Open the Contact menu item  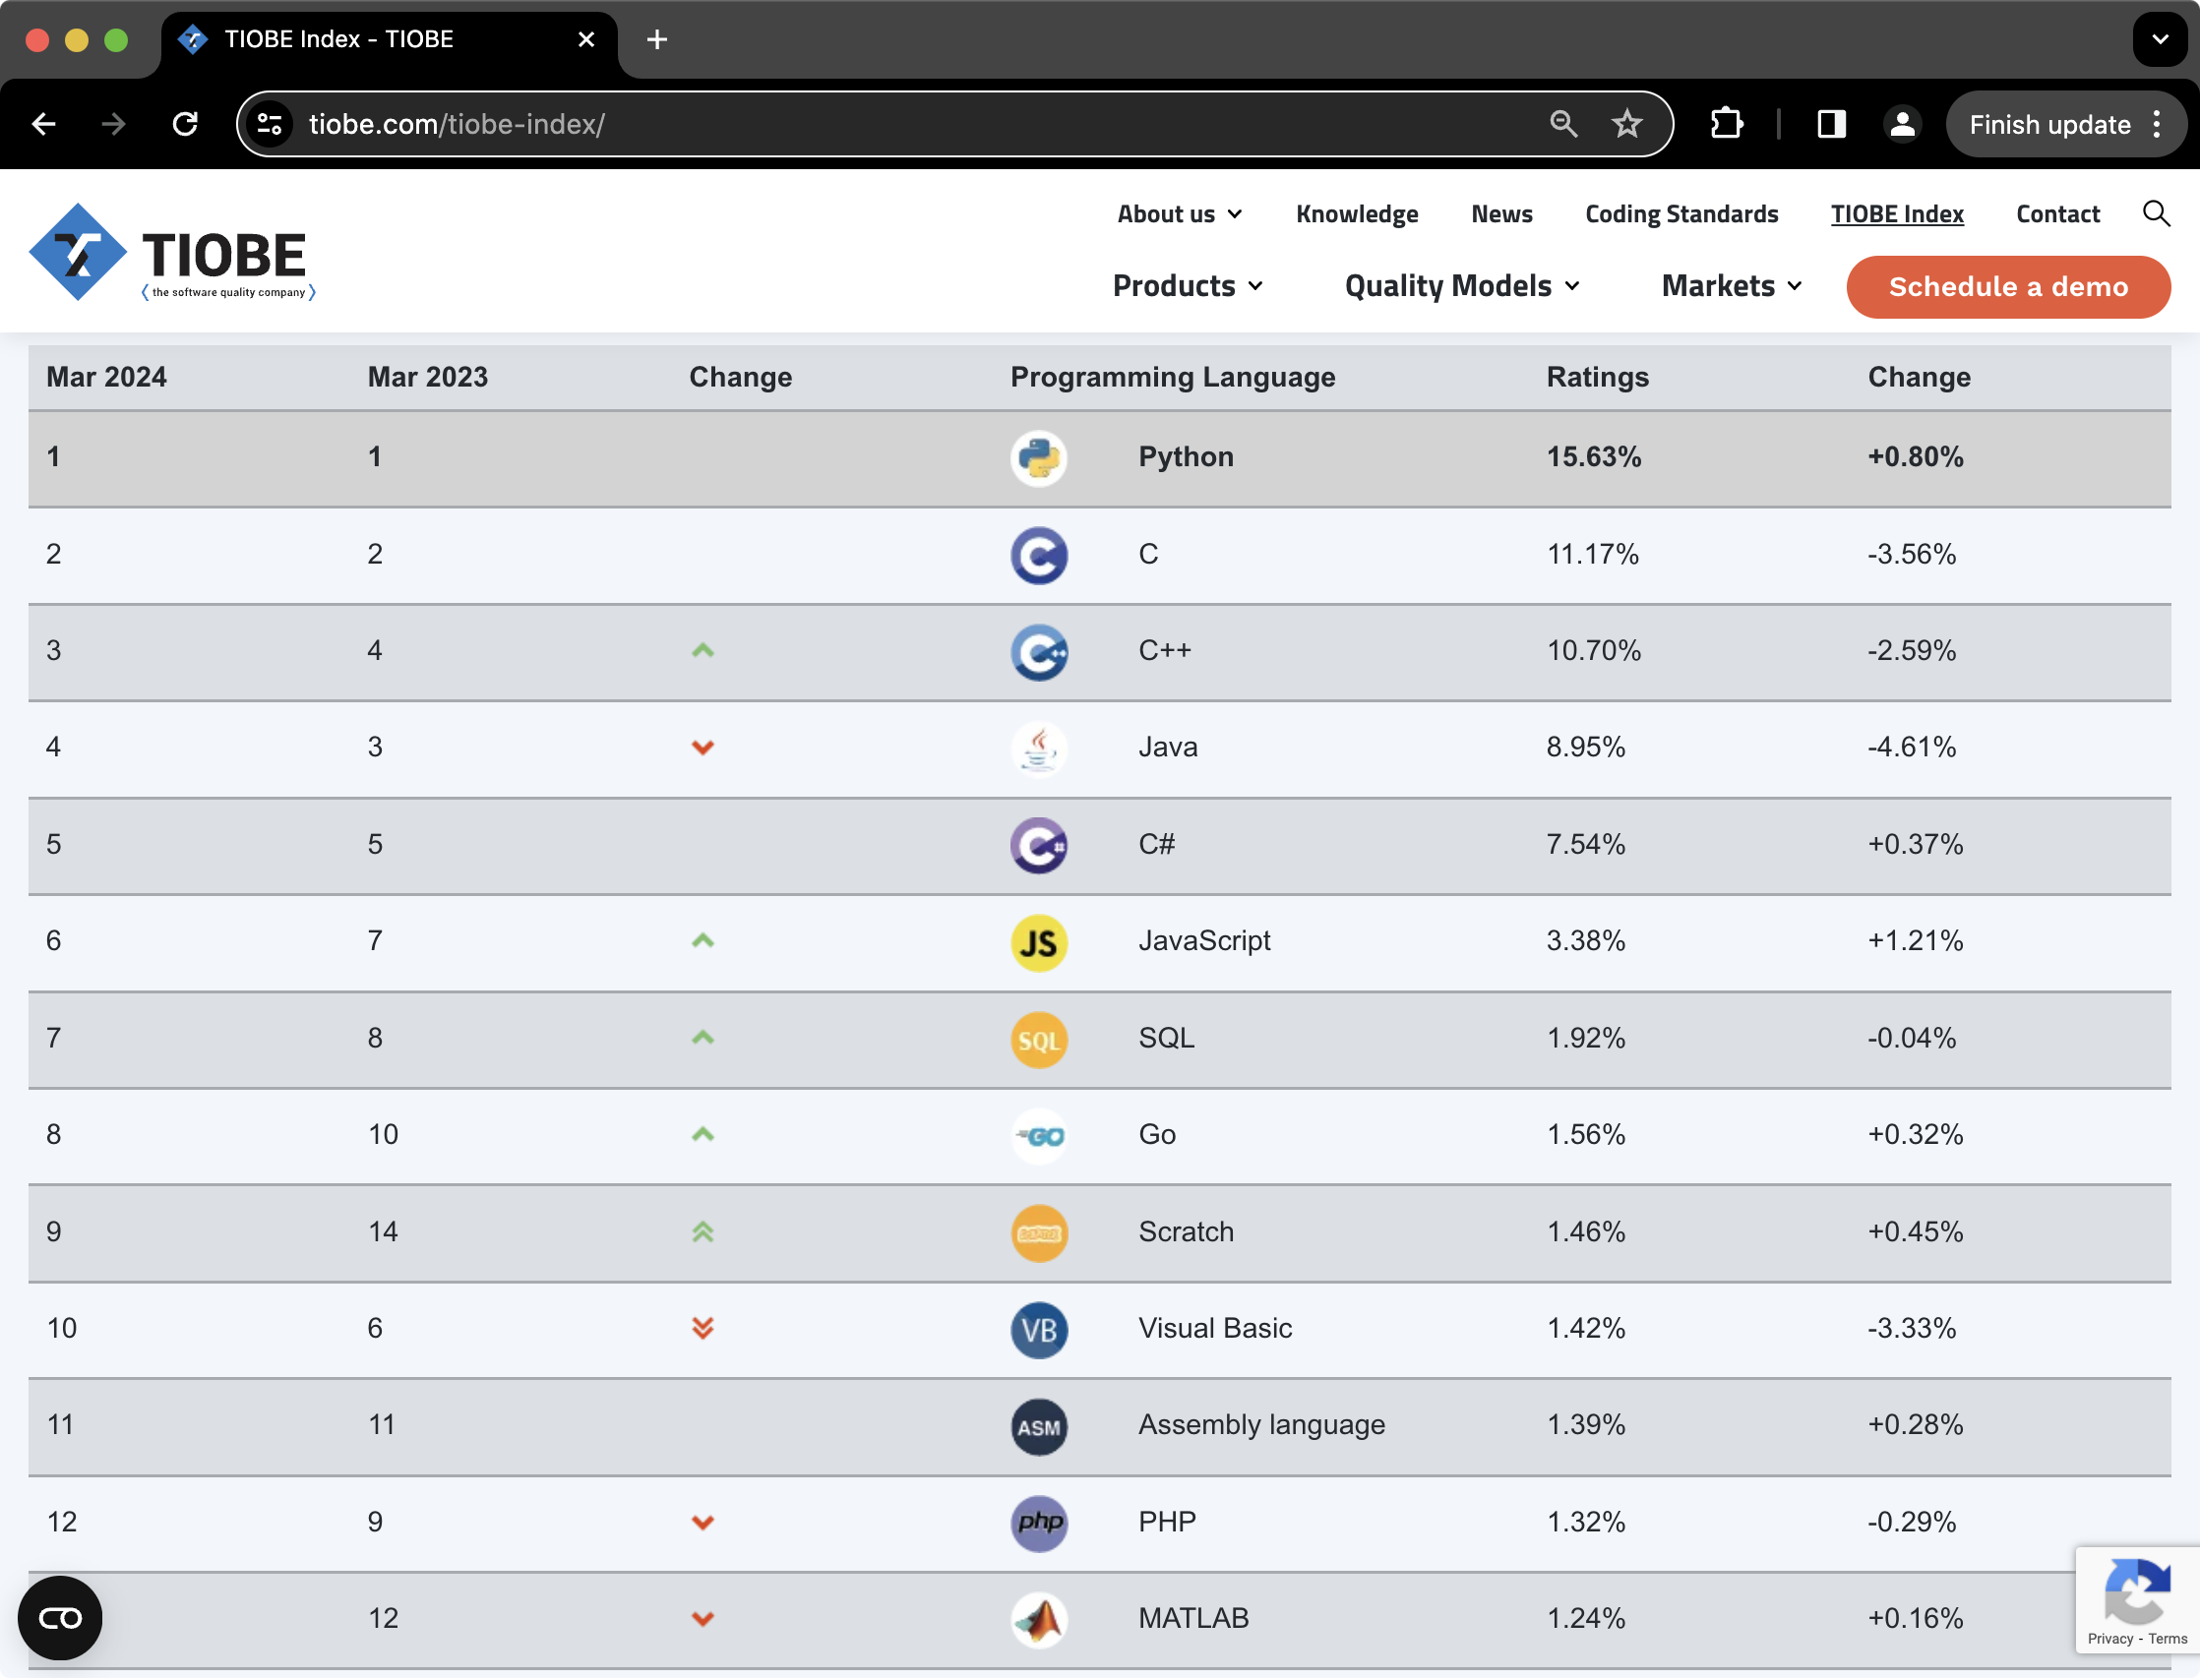point(2057,213)
